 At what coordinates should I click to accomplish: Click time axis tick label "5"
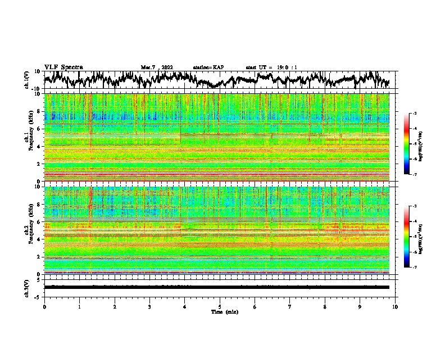[220, 306]
